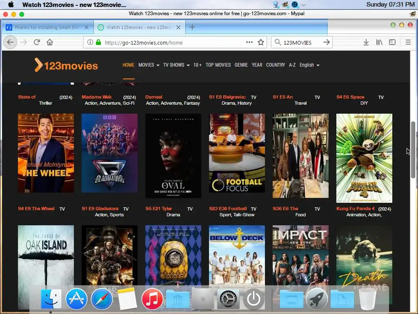Screen dimensions: 418x314
Task: Click the Football Focus poster thumbnail
Action: [237, 153]
